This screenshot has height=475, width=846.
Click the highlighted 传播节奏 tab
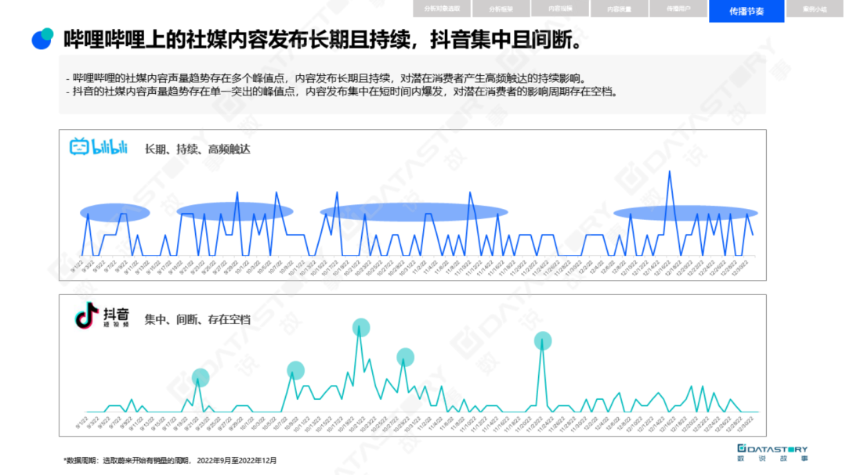coord(747,11)
